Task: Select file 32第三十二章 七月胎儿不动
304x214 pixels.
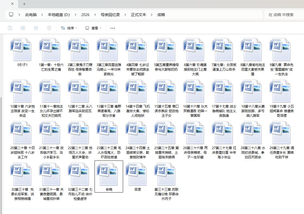Action: click(x=80, y=181)
